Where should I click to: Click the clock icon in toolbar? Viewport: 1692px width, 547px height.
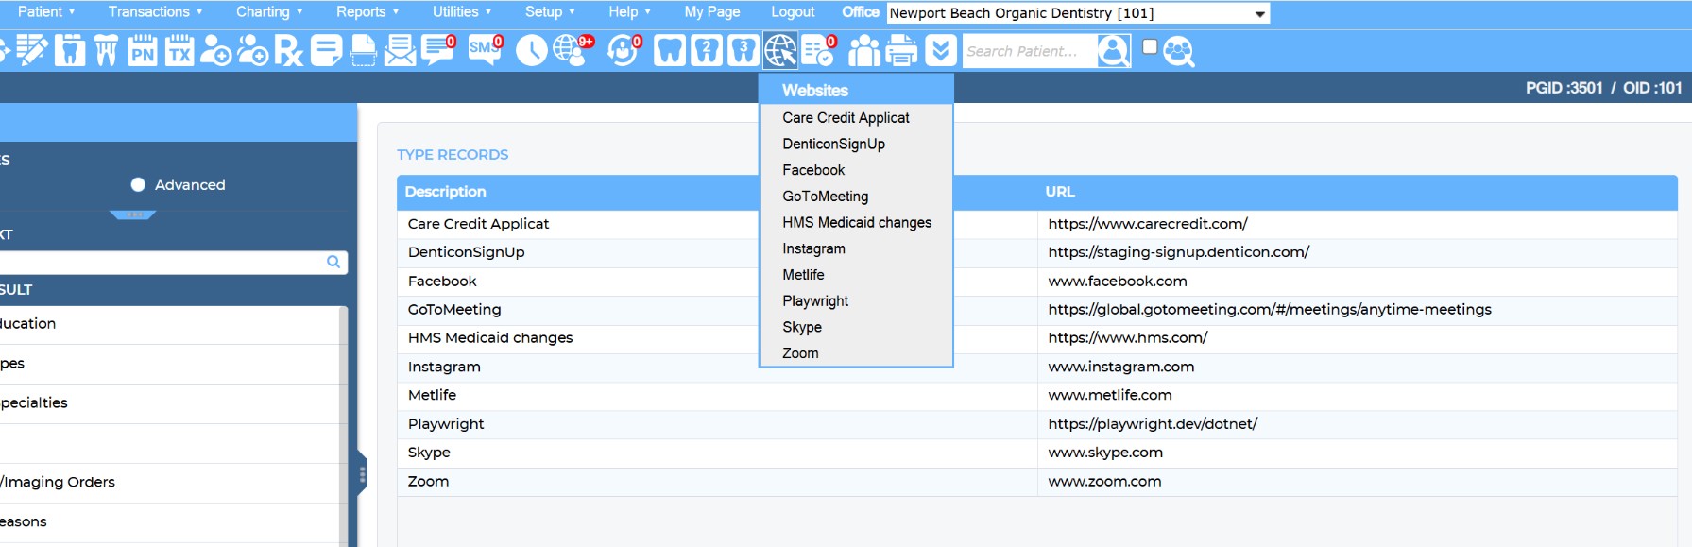(x=531, y=50)
